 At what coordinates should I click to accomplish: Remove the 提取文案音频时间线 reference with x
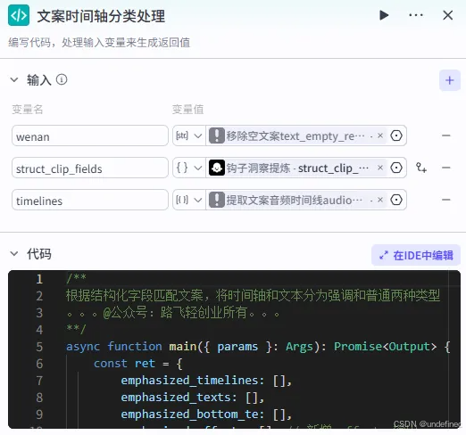pos(380,200)
